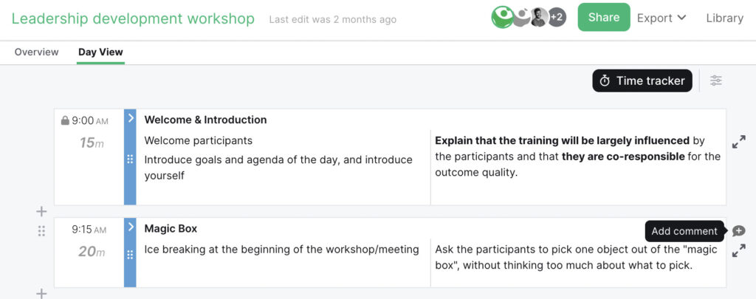Click the dots handle in Welcome block's blue bar
The width and height of the screenshot is (756, 299).
(130, 159)
